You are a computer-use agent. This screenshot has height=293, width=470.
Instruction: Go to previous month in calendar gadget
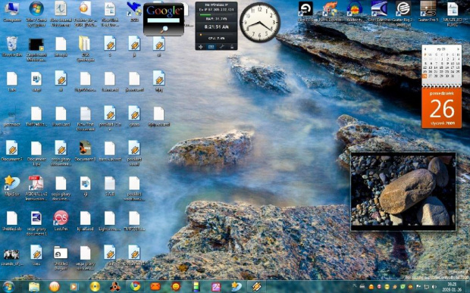pos(425,49)
